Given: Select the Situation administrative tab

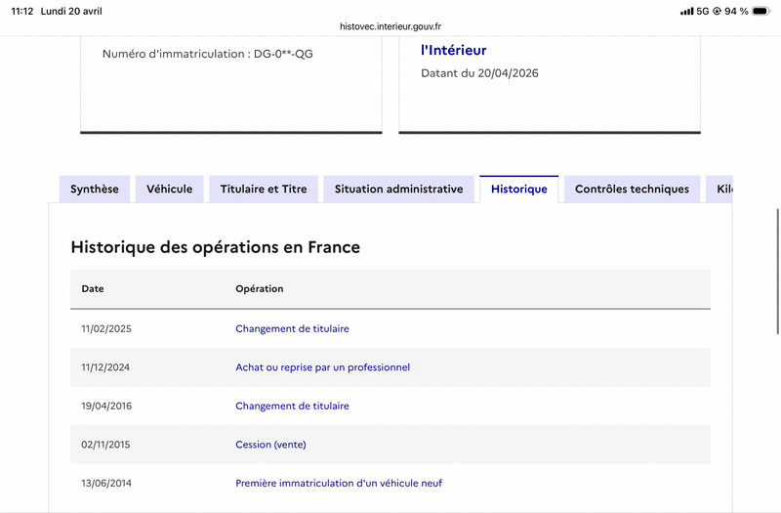Looking at the screenshot, I should pos(399,189).
